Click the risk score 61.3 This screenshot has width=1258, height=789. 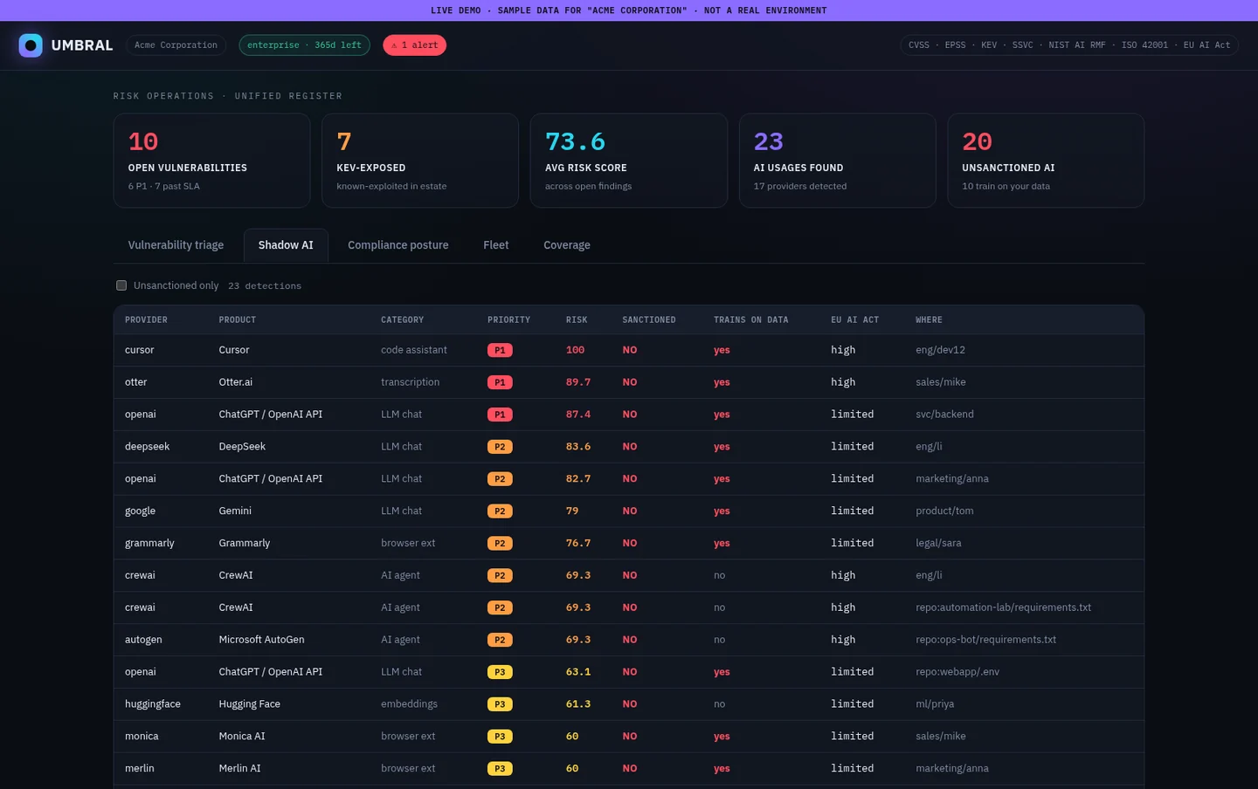578,704
